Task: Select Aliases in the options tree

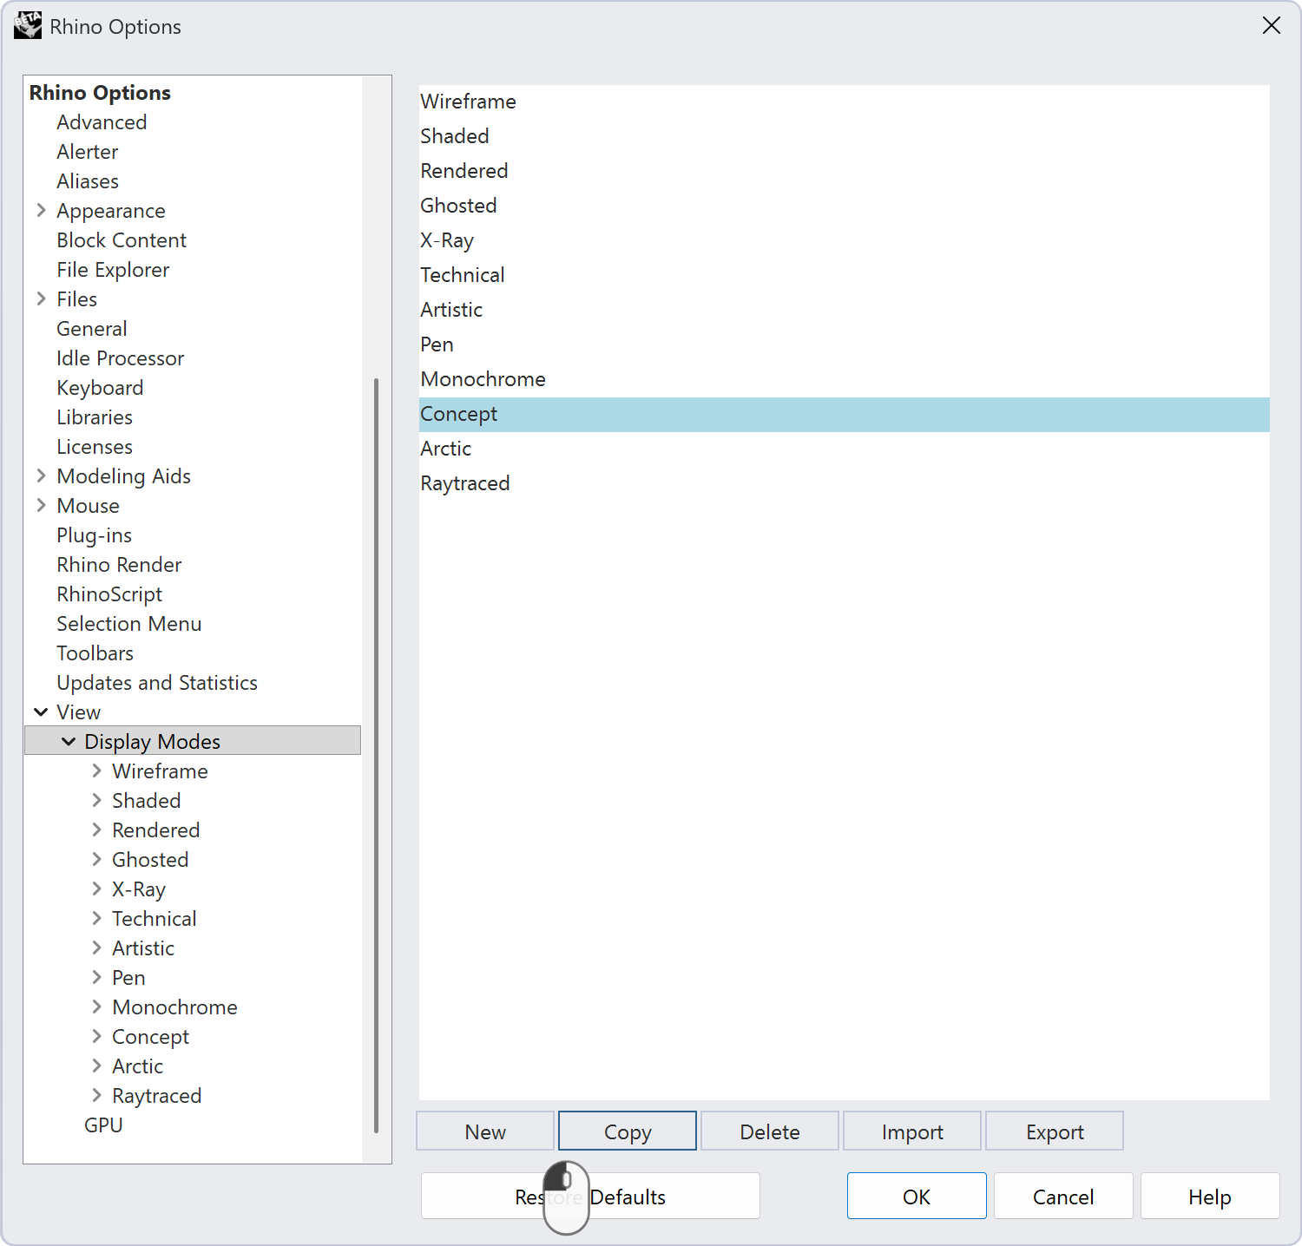Action: pyautogui.click(x=88, y=181)
